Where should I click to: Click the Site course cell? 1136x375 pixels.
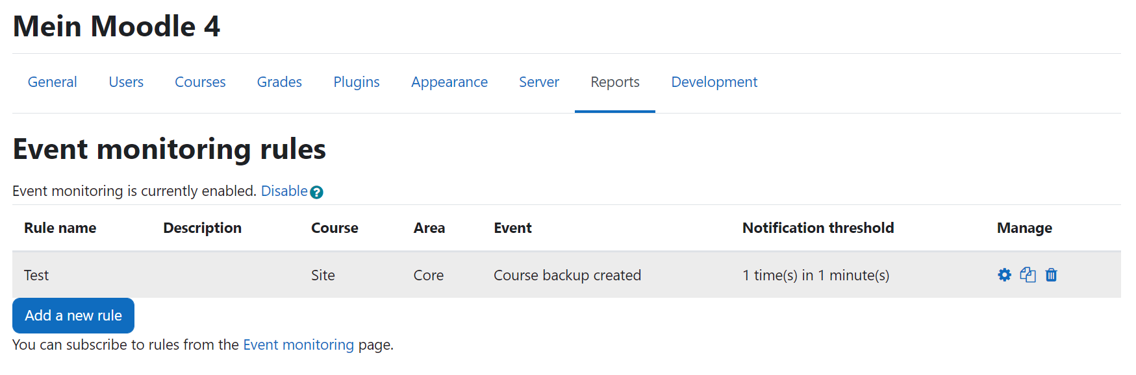pos(323,275)
